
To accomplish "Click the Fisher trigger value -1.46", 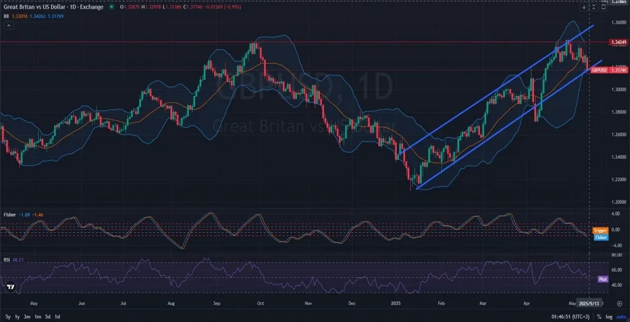I will coord(37,215).
